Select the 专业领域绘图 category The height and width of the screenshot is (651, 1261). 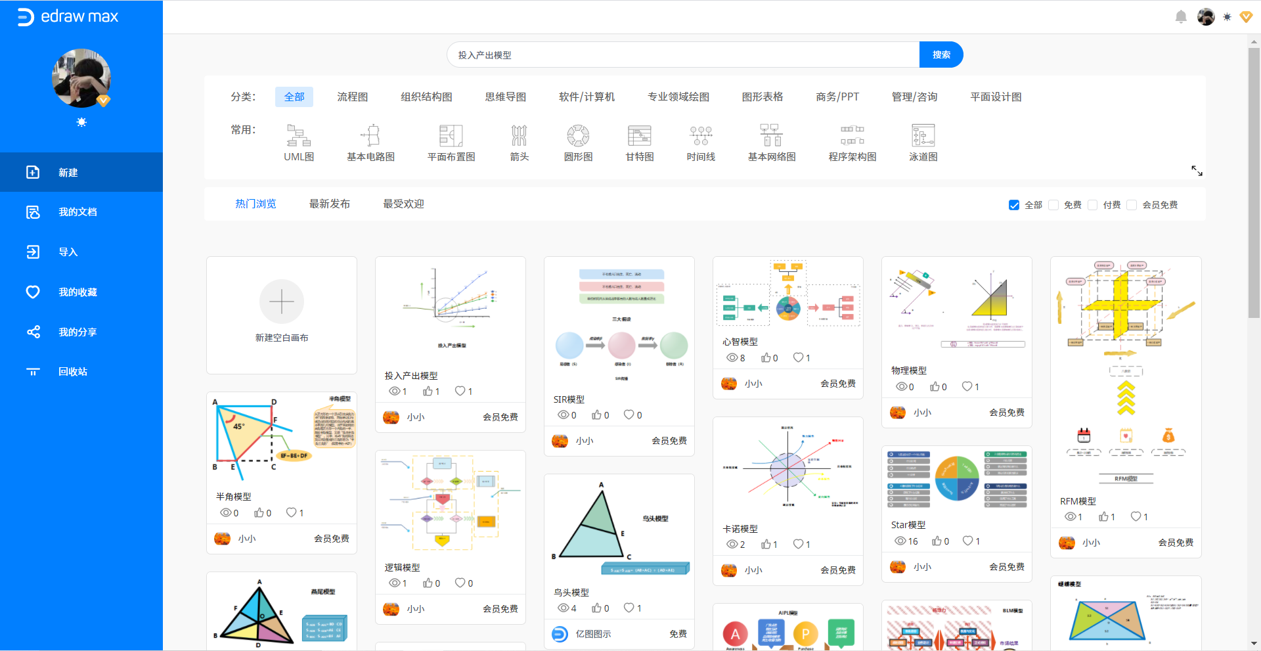678,97
